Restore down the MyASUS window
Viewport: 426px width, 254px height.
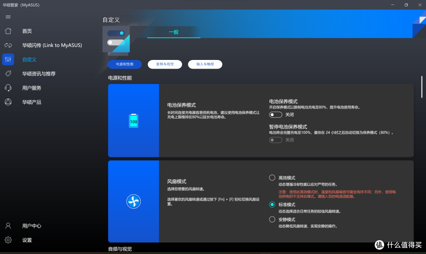click(406, 5)
